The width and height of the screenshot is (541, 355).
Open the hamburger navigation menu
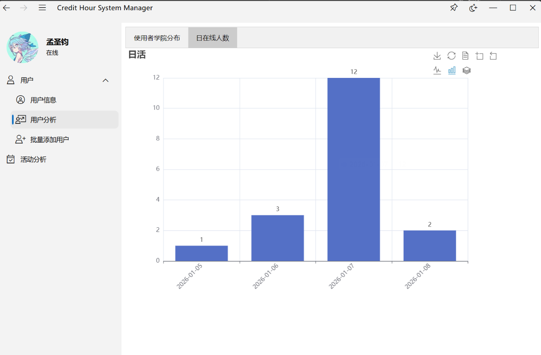(42, 8)
